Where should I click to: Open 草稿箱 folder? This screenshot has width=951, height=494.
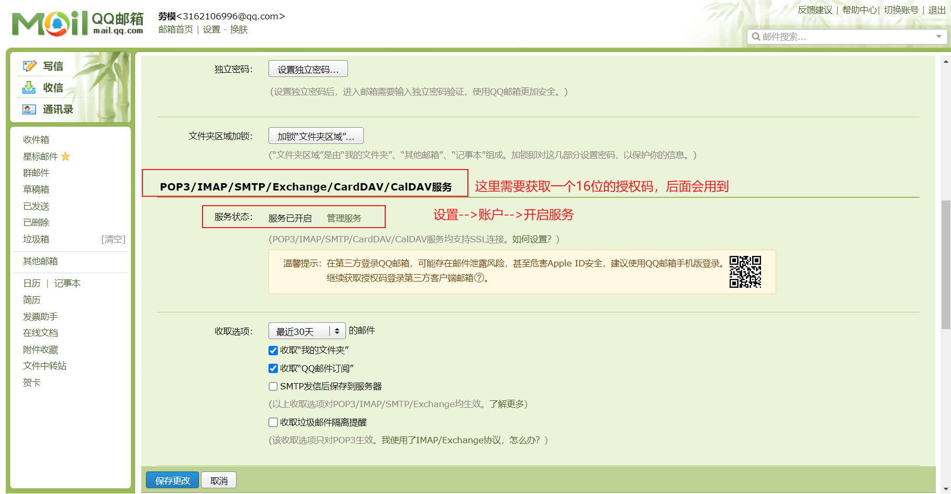[36, 189]
